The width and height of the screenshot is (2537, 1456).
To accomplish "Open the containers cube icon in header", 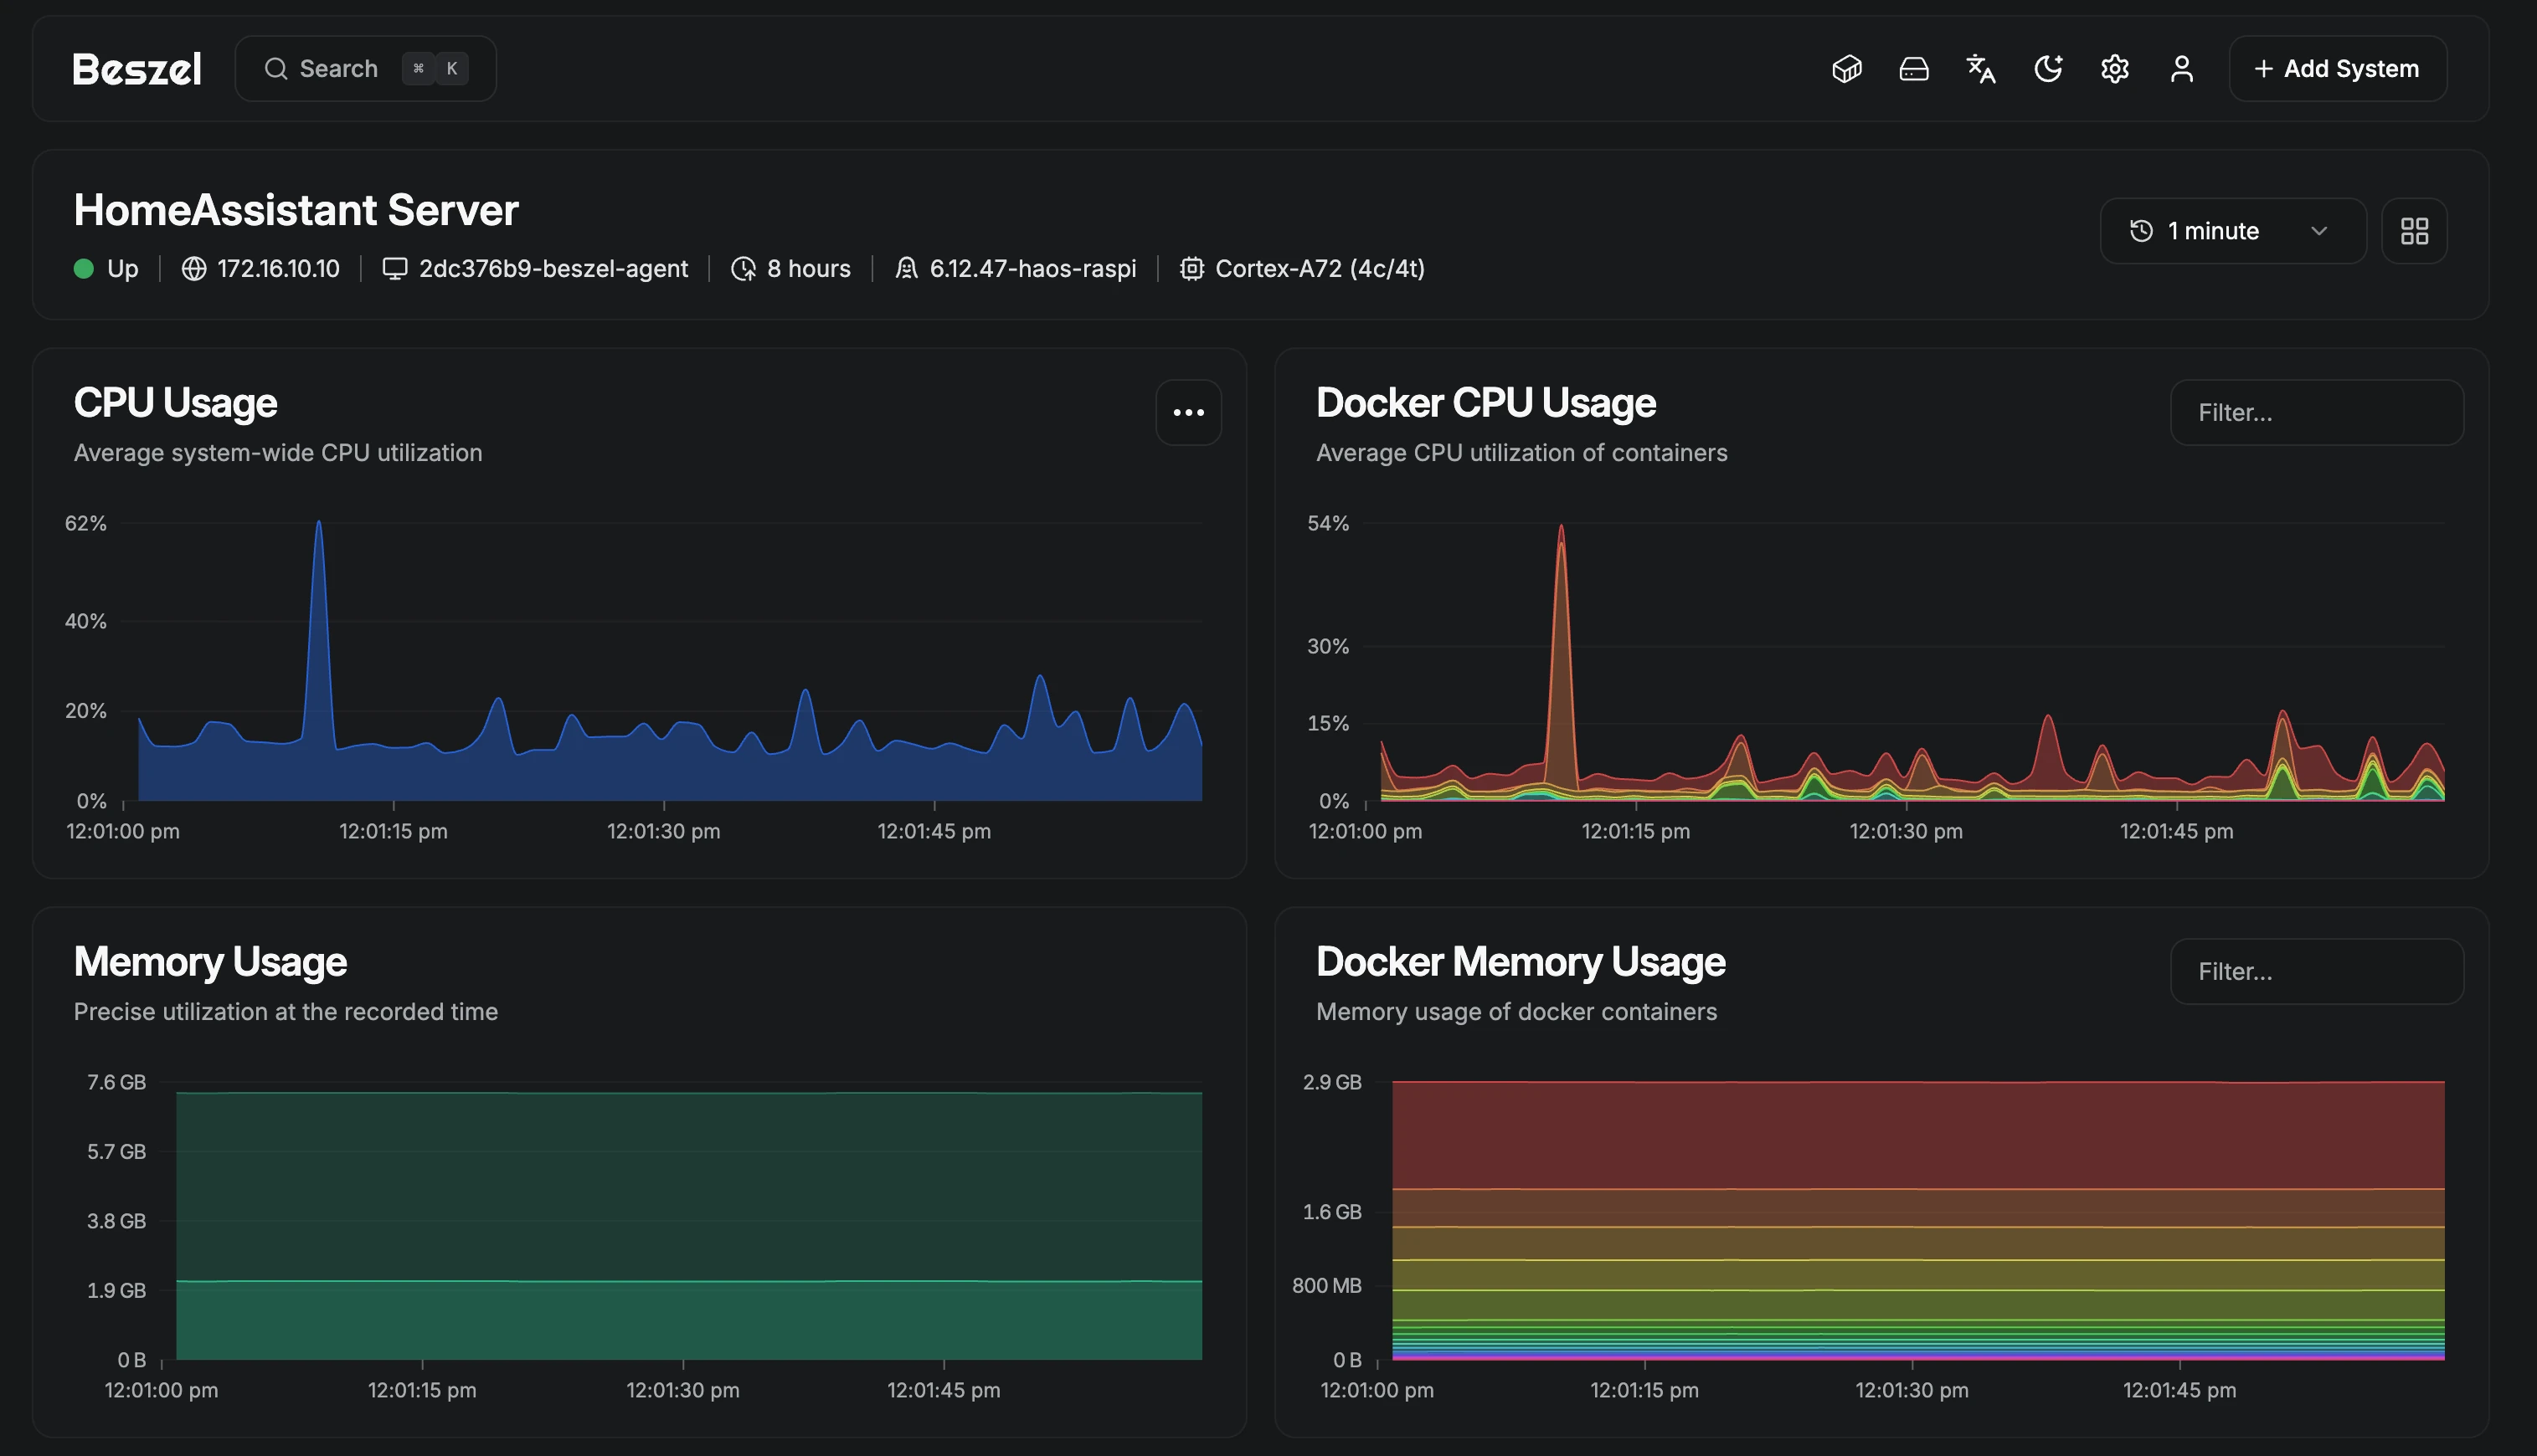I will [1847, 69].
